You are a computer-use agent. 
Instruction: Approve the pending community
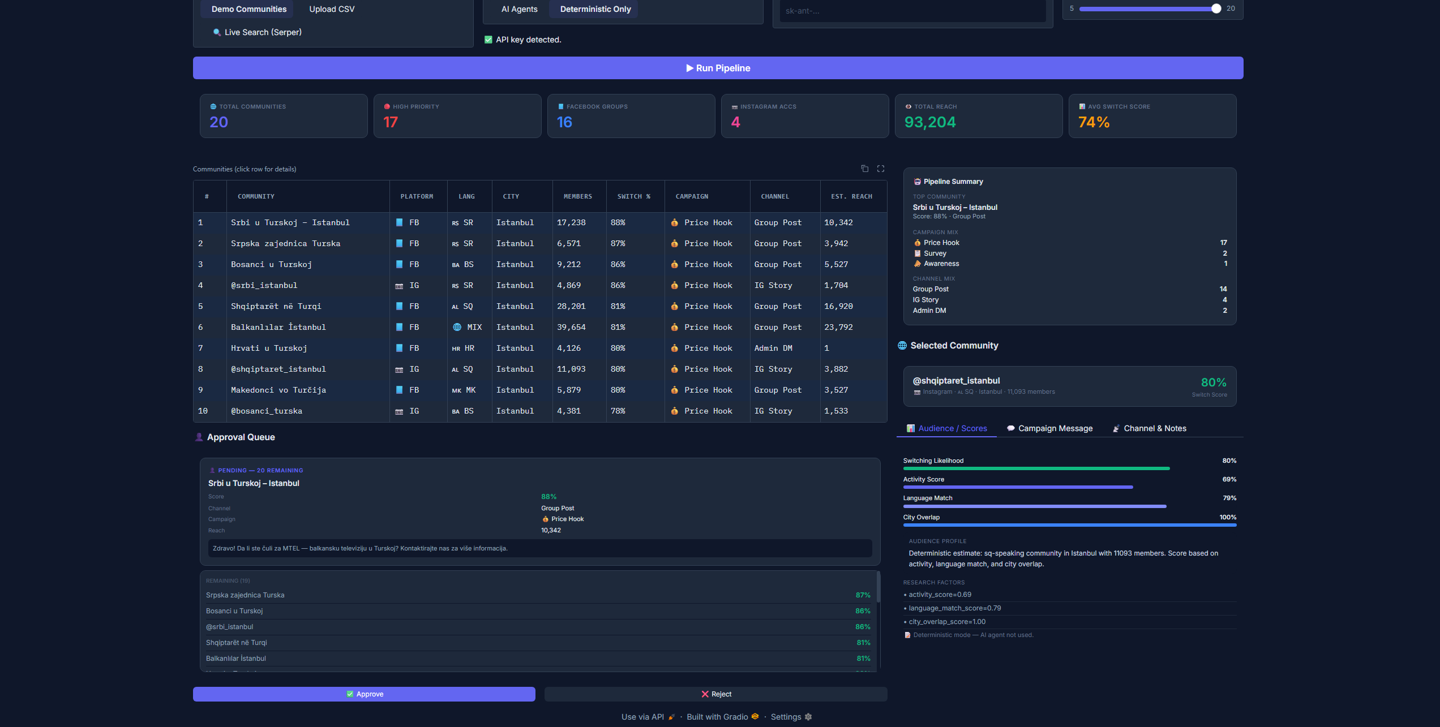[x=364, y=694]
